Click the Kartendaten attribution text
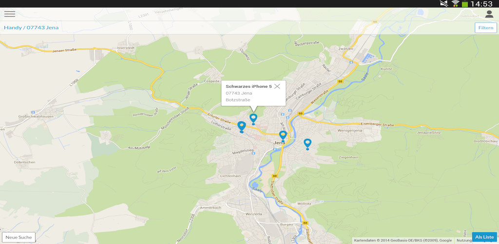The height and width of the screenshot is (244, 499). click(403, 240)
